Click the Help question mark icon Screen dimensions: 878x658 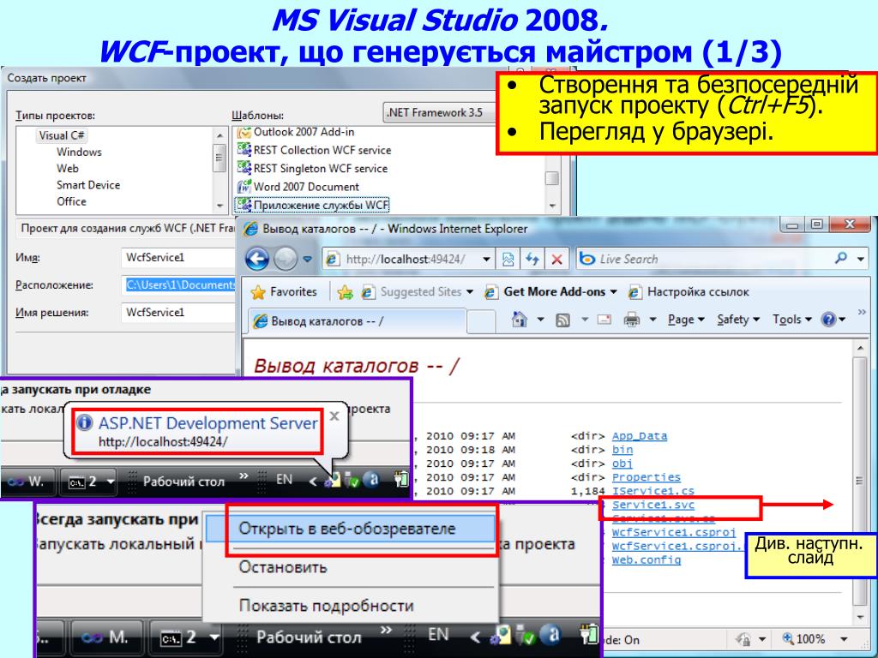[x=828, y=320]
